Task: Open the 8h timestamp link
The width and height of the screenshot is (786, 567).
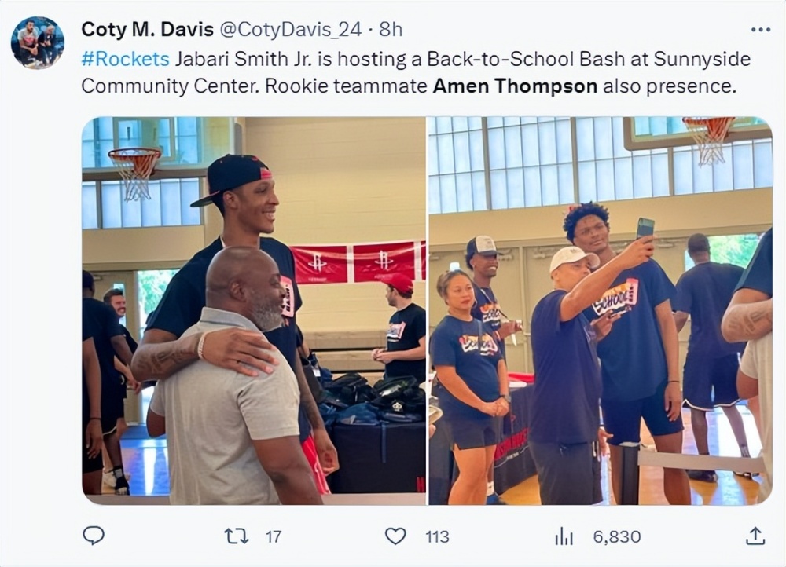Action: pos(391,30)
